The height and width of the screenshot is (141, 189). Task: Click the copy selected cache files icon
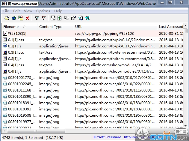[21, 18]
